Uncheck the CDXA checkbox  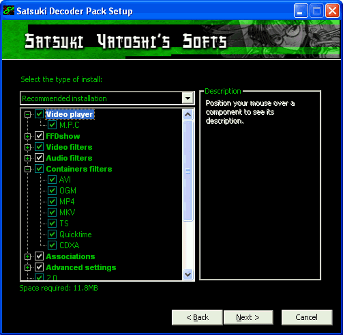pos(52,245)
